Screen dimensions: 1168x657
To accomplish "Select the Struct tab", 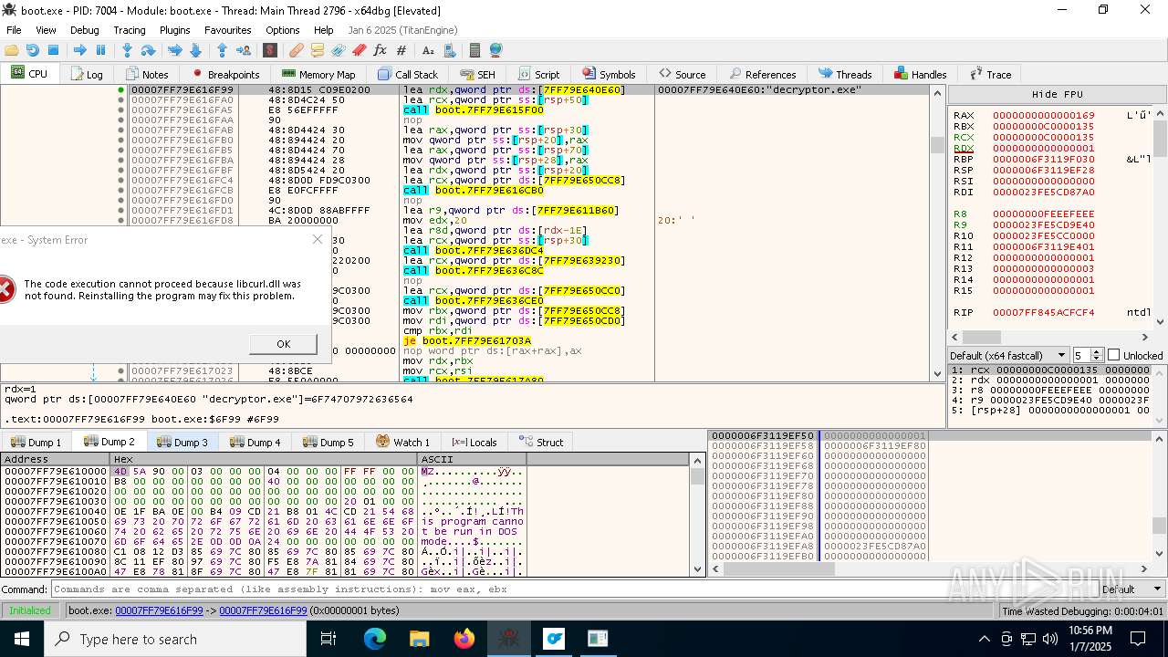I will (x=540, y=442).
